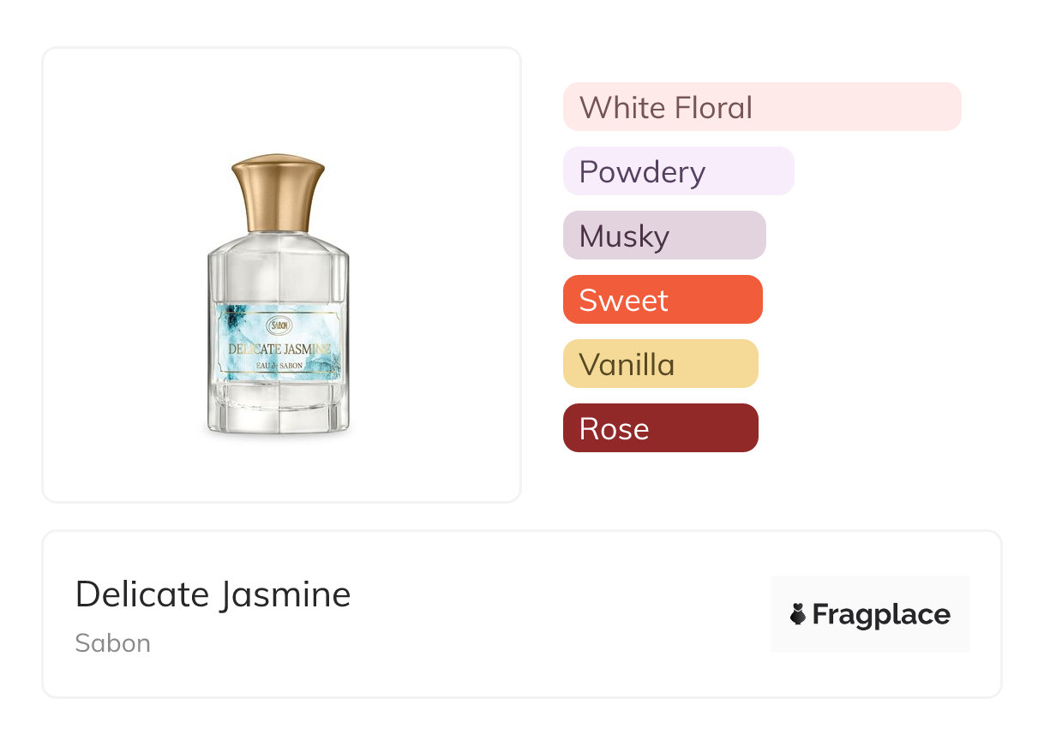1044x740 pixels.
Task: Select the White Floral accord bar
Action: click(762, 107)
